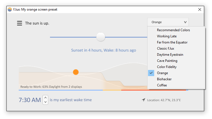The height and width of the screenshot is (119, 212).
Task: Click the checked Orange preset entry
Action: click(176, 73)
